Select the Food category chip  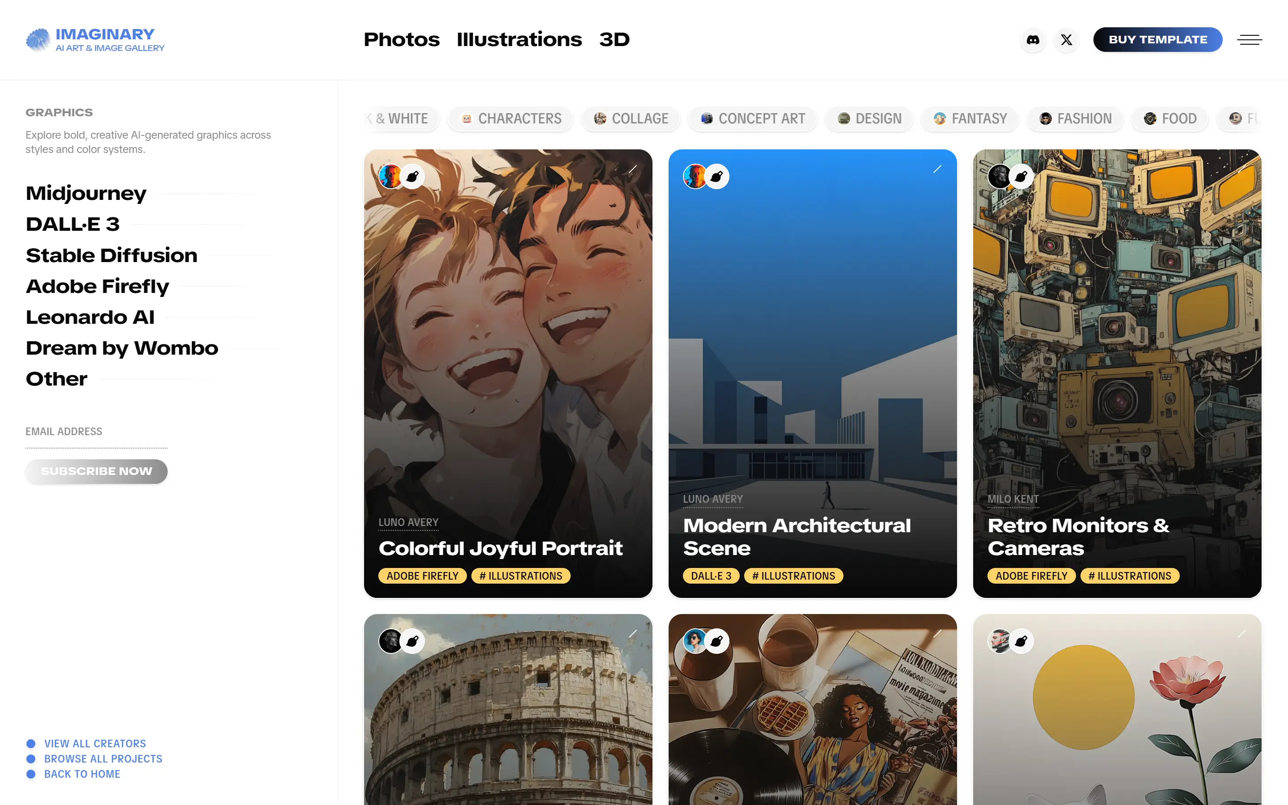pyautogui.click(x=1170, y=118)
